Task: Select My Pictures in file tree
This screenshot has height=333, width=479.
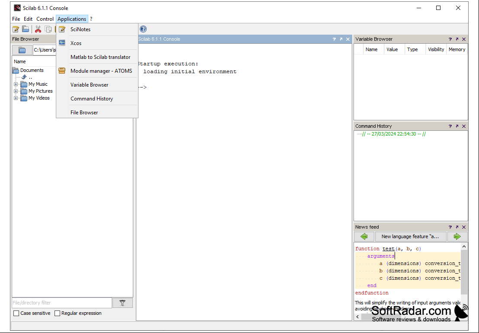Action: click(41, 91)
